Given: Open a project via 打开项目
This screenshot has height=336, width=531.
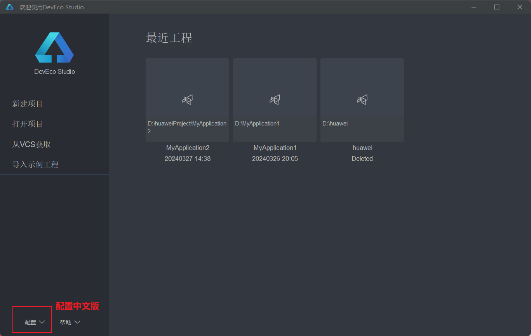Looking at the screenshot, I should [28, 124].
